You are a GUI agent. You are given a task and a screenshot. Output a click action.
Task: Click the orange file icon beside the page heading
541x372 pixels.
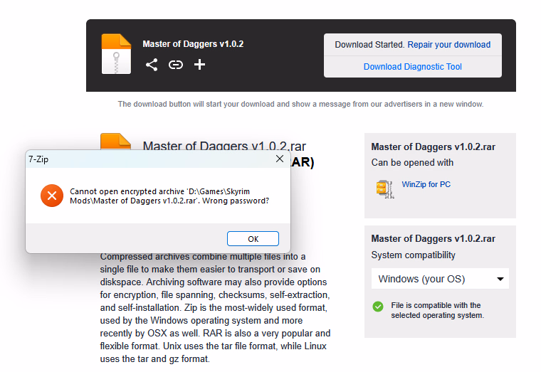pyautogui.click(x=115, y=142)
